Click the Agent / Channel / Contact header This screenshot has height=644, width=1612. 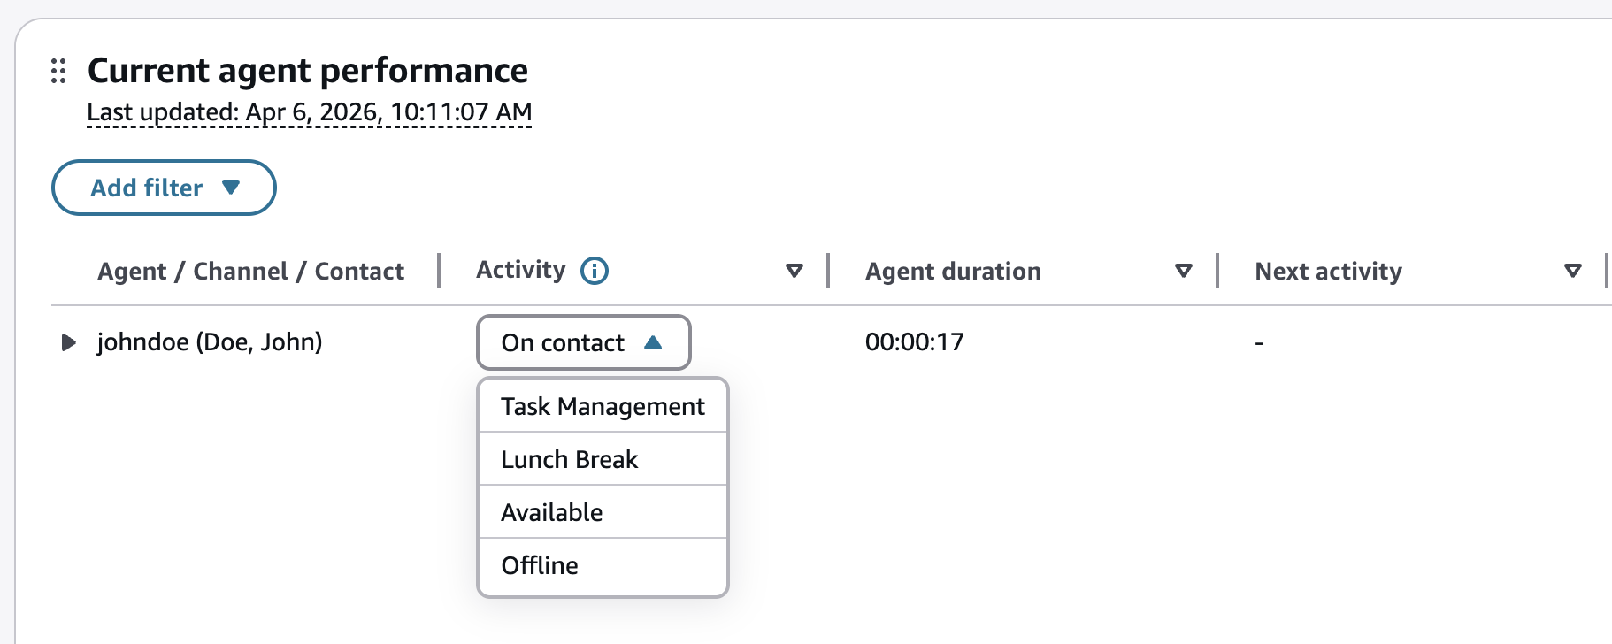point(250,271)
